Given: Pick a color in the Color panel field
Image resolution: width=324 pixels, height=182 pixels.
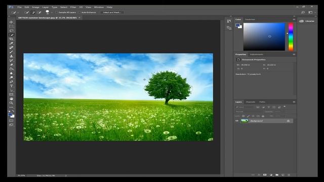Looking at the screenshot, I should [264, 37].
